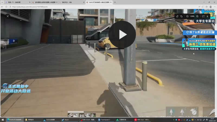Add this page to favorites star
Screen dimensions: 217x122
tap(203, 7)
